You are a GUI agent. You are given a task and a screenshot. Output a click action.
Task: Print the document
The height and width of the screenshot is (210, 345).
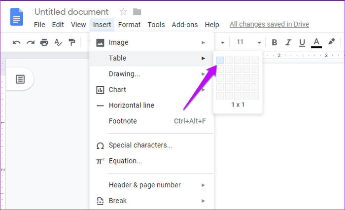click(x=44, y=42)
